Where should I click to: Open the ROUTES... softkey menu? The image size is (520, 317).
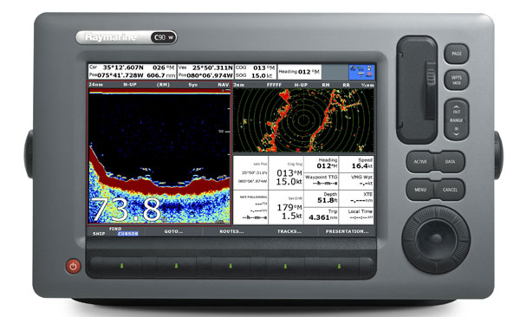click(231, 231)
